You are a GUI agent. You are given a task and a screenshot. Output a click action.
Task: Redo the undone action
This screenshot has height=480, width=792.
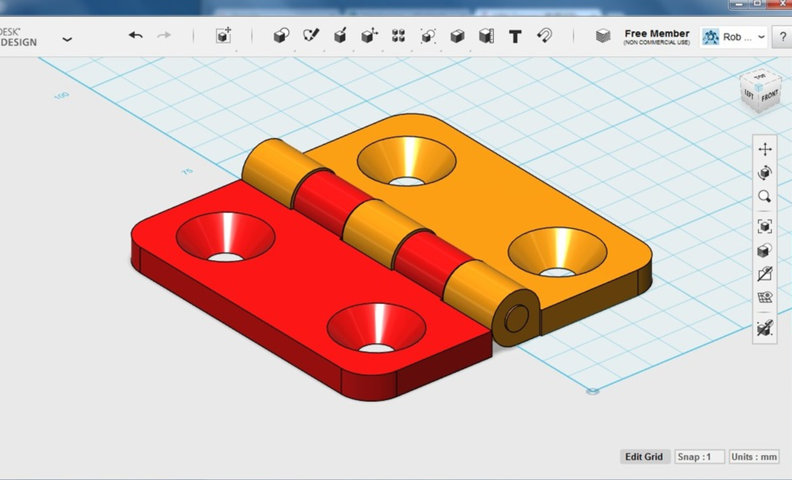coord(164,35)
